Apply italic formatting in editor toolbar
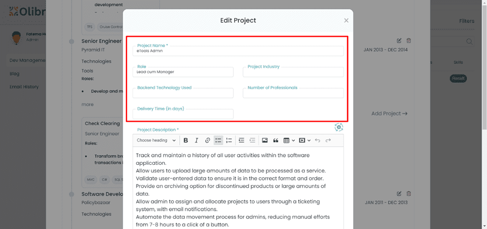 (196, 140)
